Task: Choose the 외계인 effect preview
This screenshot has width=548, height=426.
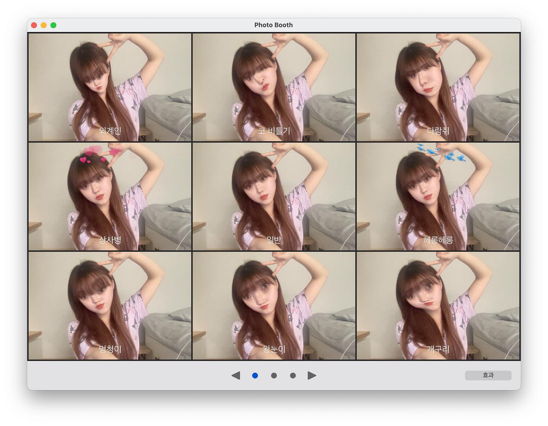Action: pyautogui.click(x=110, y=87)
